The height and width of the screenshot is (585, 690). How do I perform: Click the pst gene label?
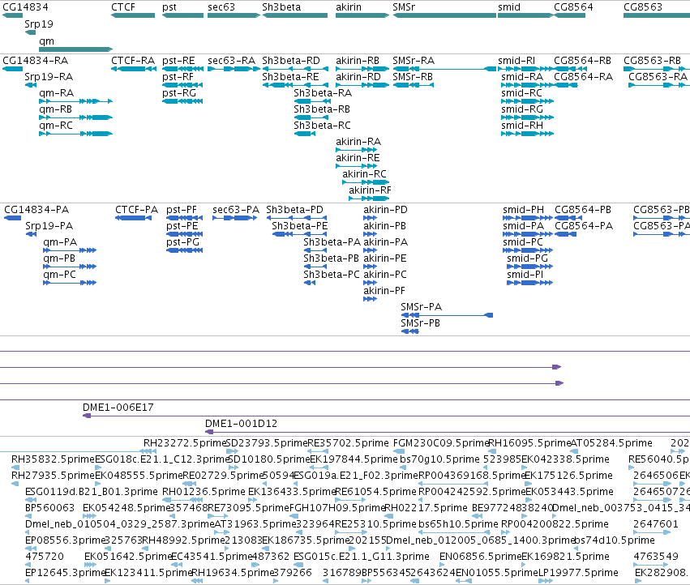coord(169,7)
